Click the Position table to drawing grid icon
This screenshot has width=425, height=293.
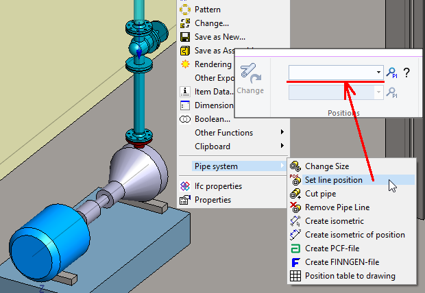pos(295,276)
